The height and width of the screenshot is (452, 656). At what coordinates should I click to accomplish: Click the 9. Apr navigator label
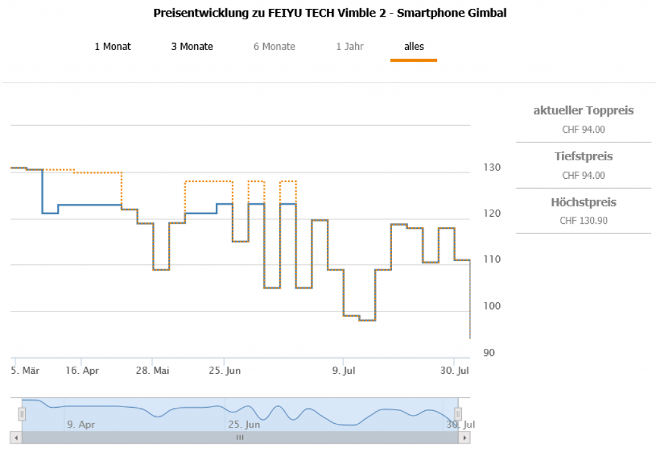[81, 424]
